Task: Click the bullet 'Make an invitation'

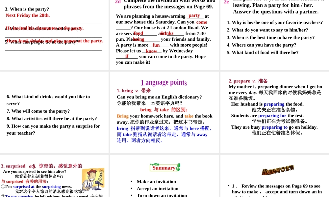Action: (x=156, y=182)
